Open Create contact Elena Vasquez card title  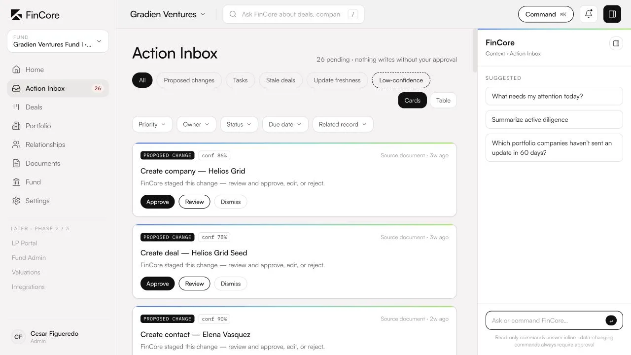[x=195, y=335]
